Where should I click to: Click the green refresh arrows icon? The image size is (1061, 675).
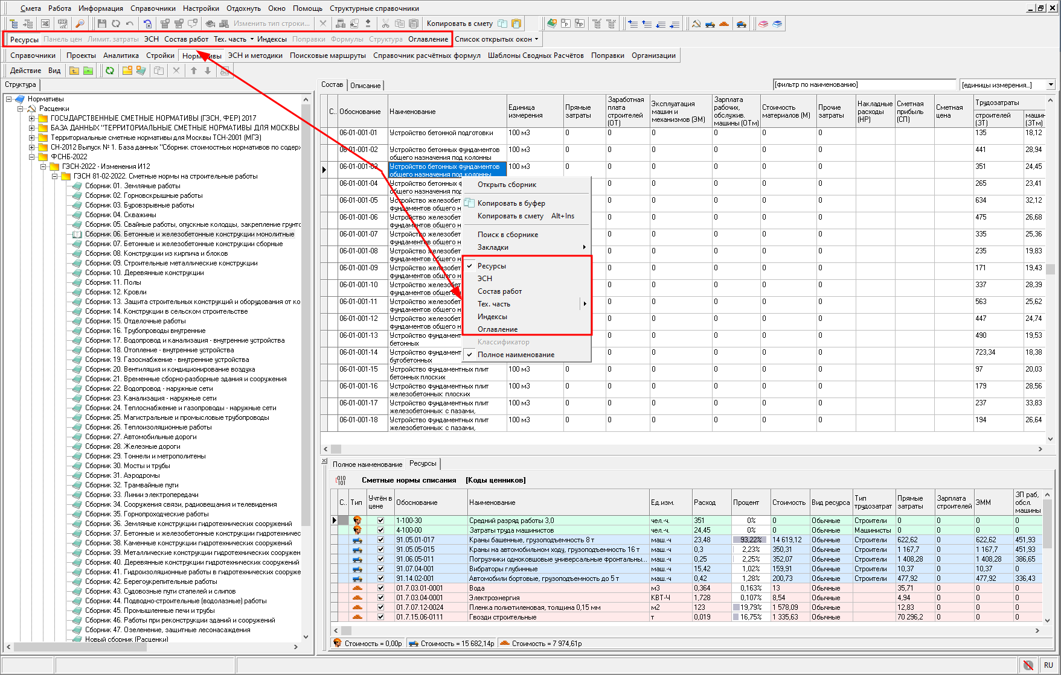110,71
